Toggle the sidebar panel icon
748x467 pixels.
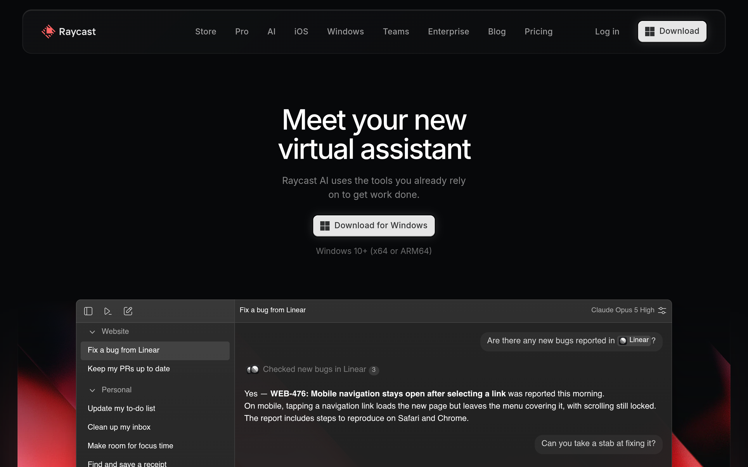88,311
